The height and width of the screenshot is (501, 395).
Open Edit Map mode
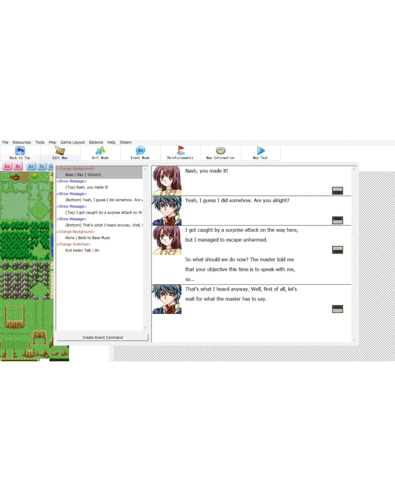click(60, 151)
